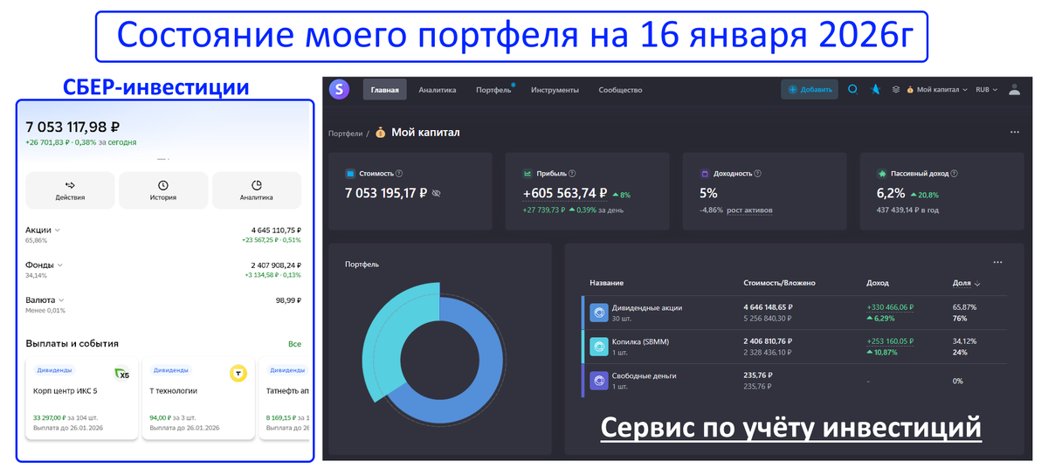
Task: Click the purple Доходность card icon
Action: click(x=704, y=174)
